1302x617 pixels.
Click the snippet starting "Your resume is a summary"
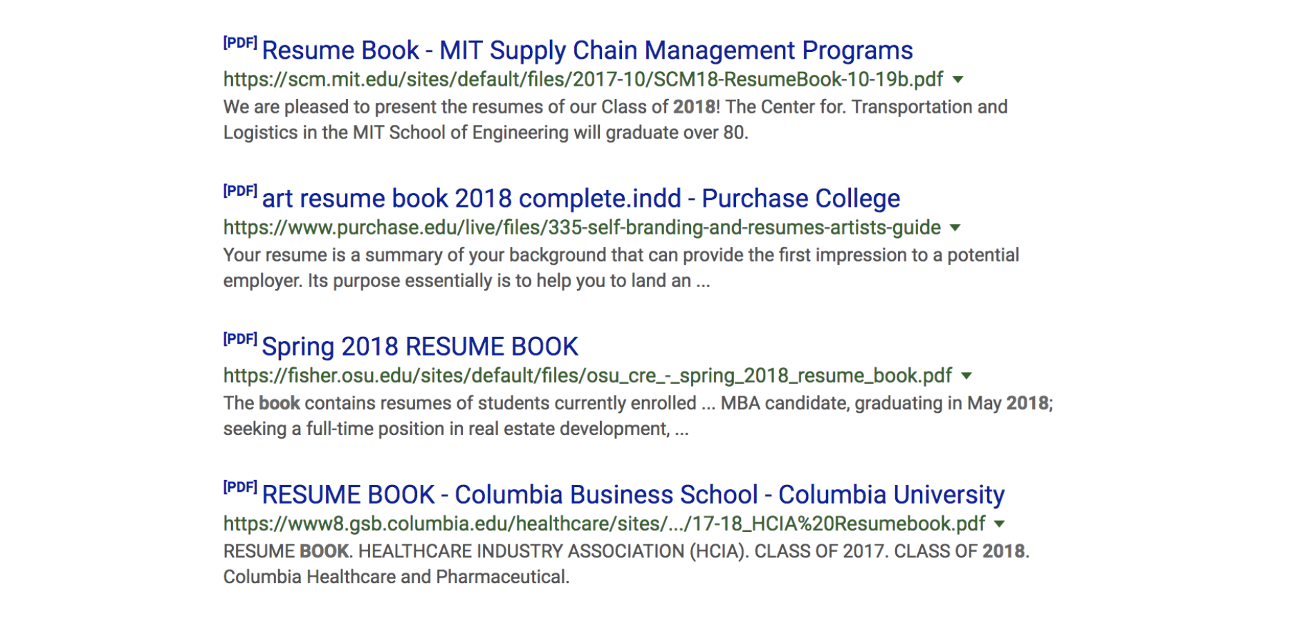point(620,268)
